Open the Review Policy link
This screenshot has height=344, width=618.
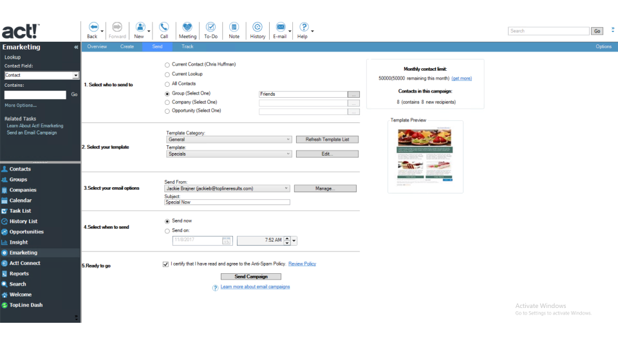(303, 264)
